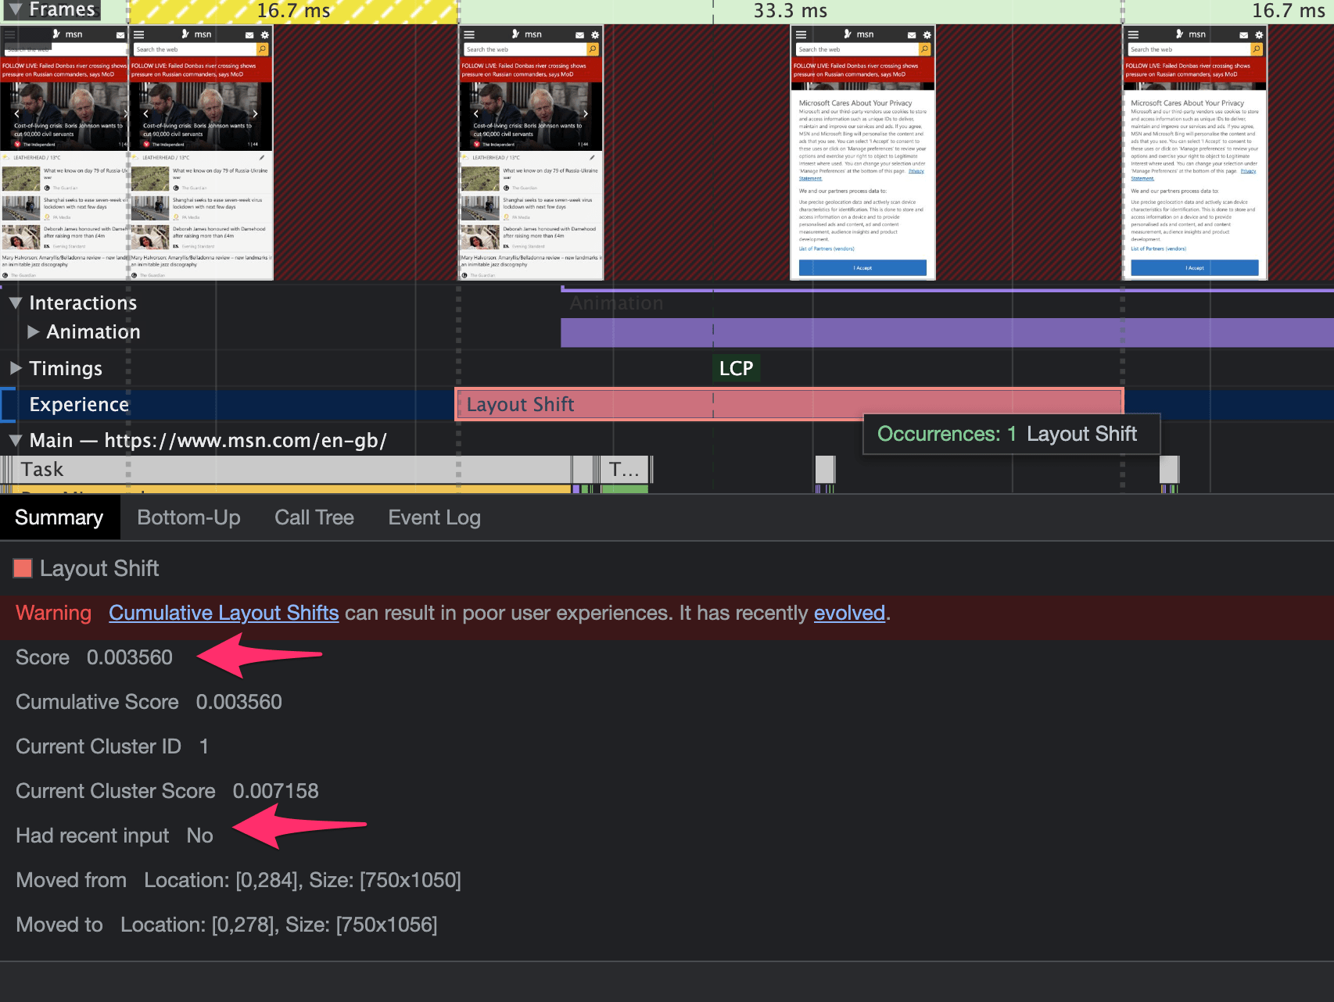1334x1002 pixels.
Task: Show the Event Log tab
Action: click(x=434, y=517)
